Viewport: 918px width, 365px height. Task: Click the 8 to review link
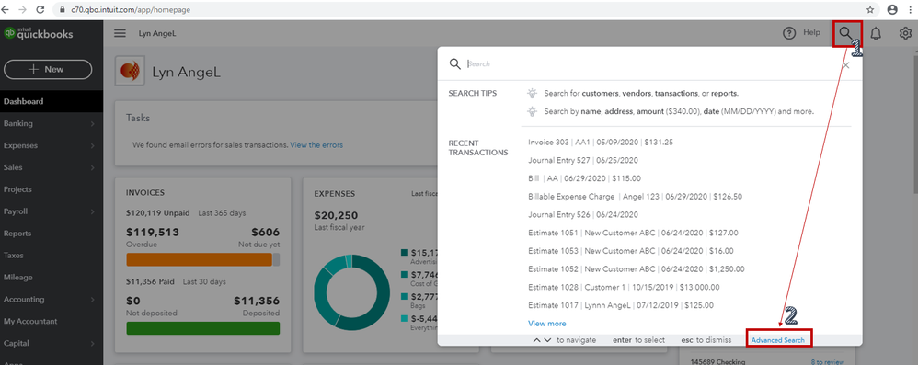tap(827, 362)
